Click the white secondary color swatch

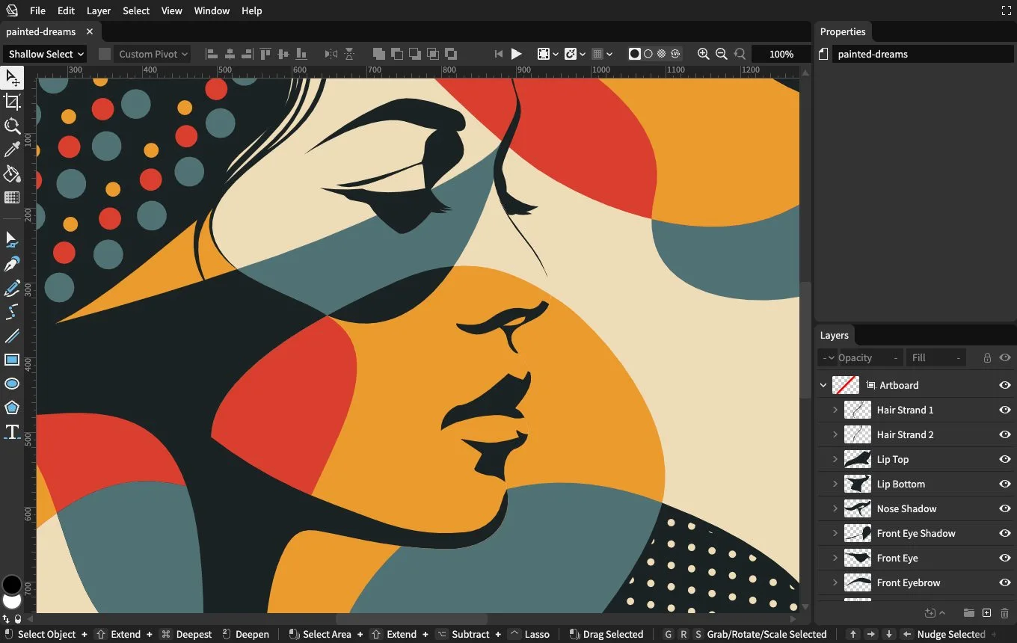[12, 601]
